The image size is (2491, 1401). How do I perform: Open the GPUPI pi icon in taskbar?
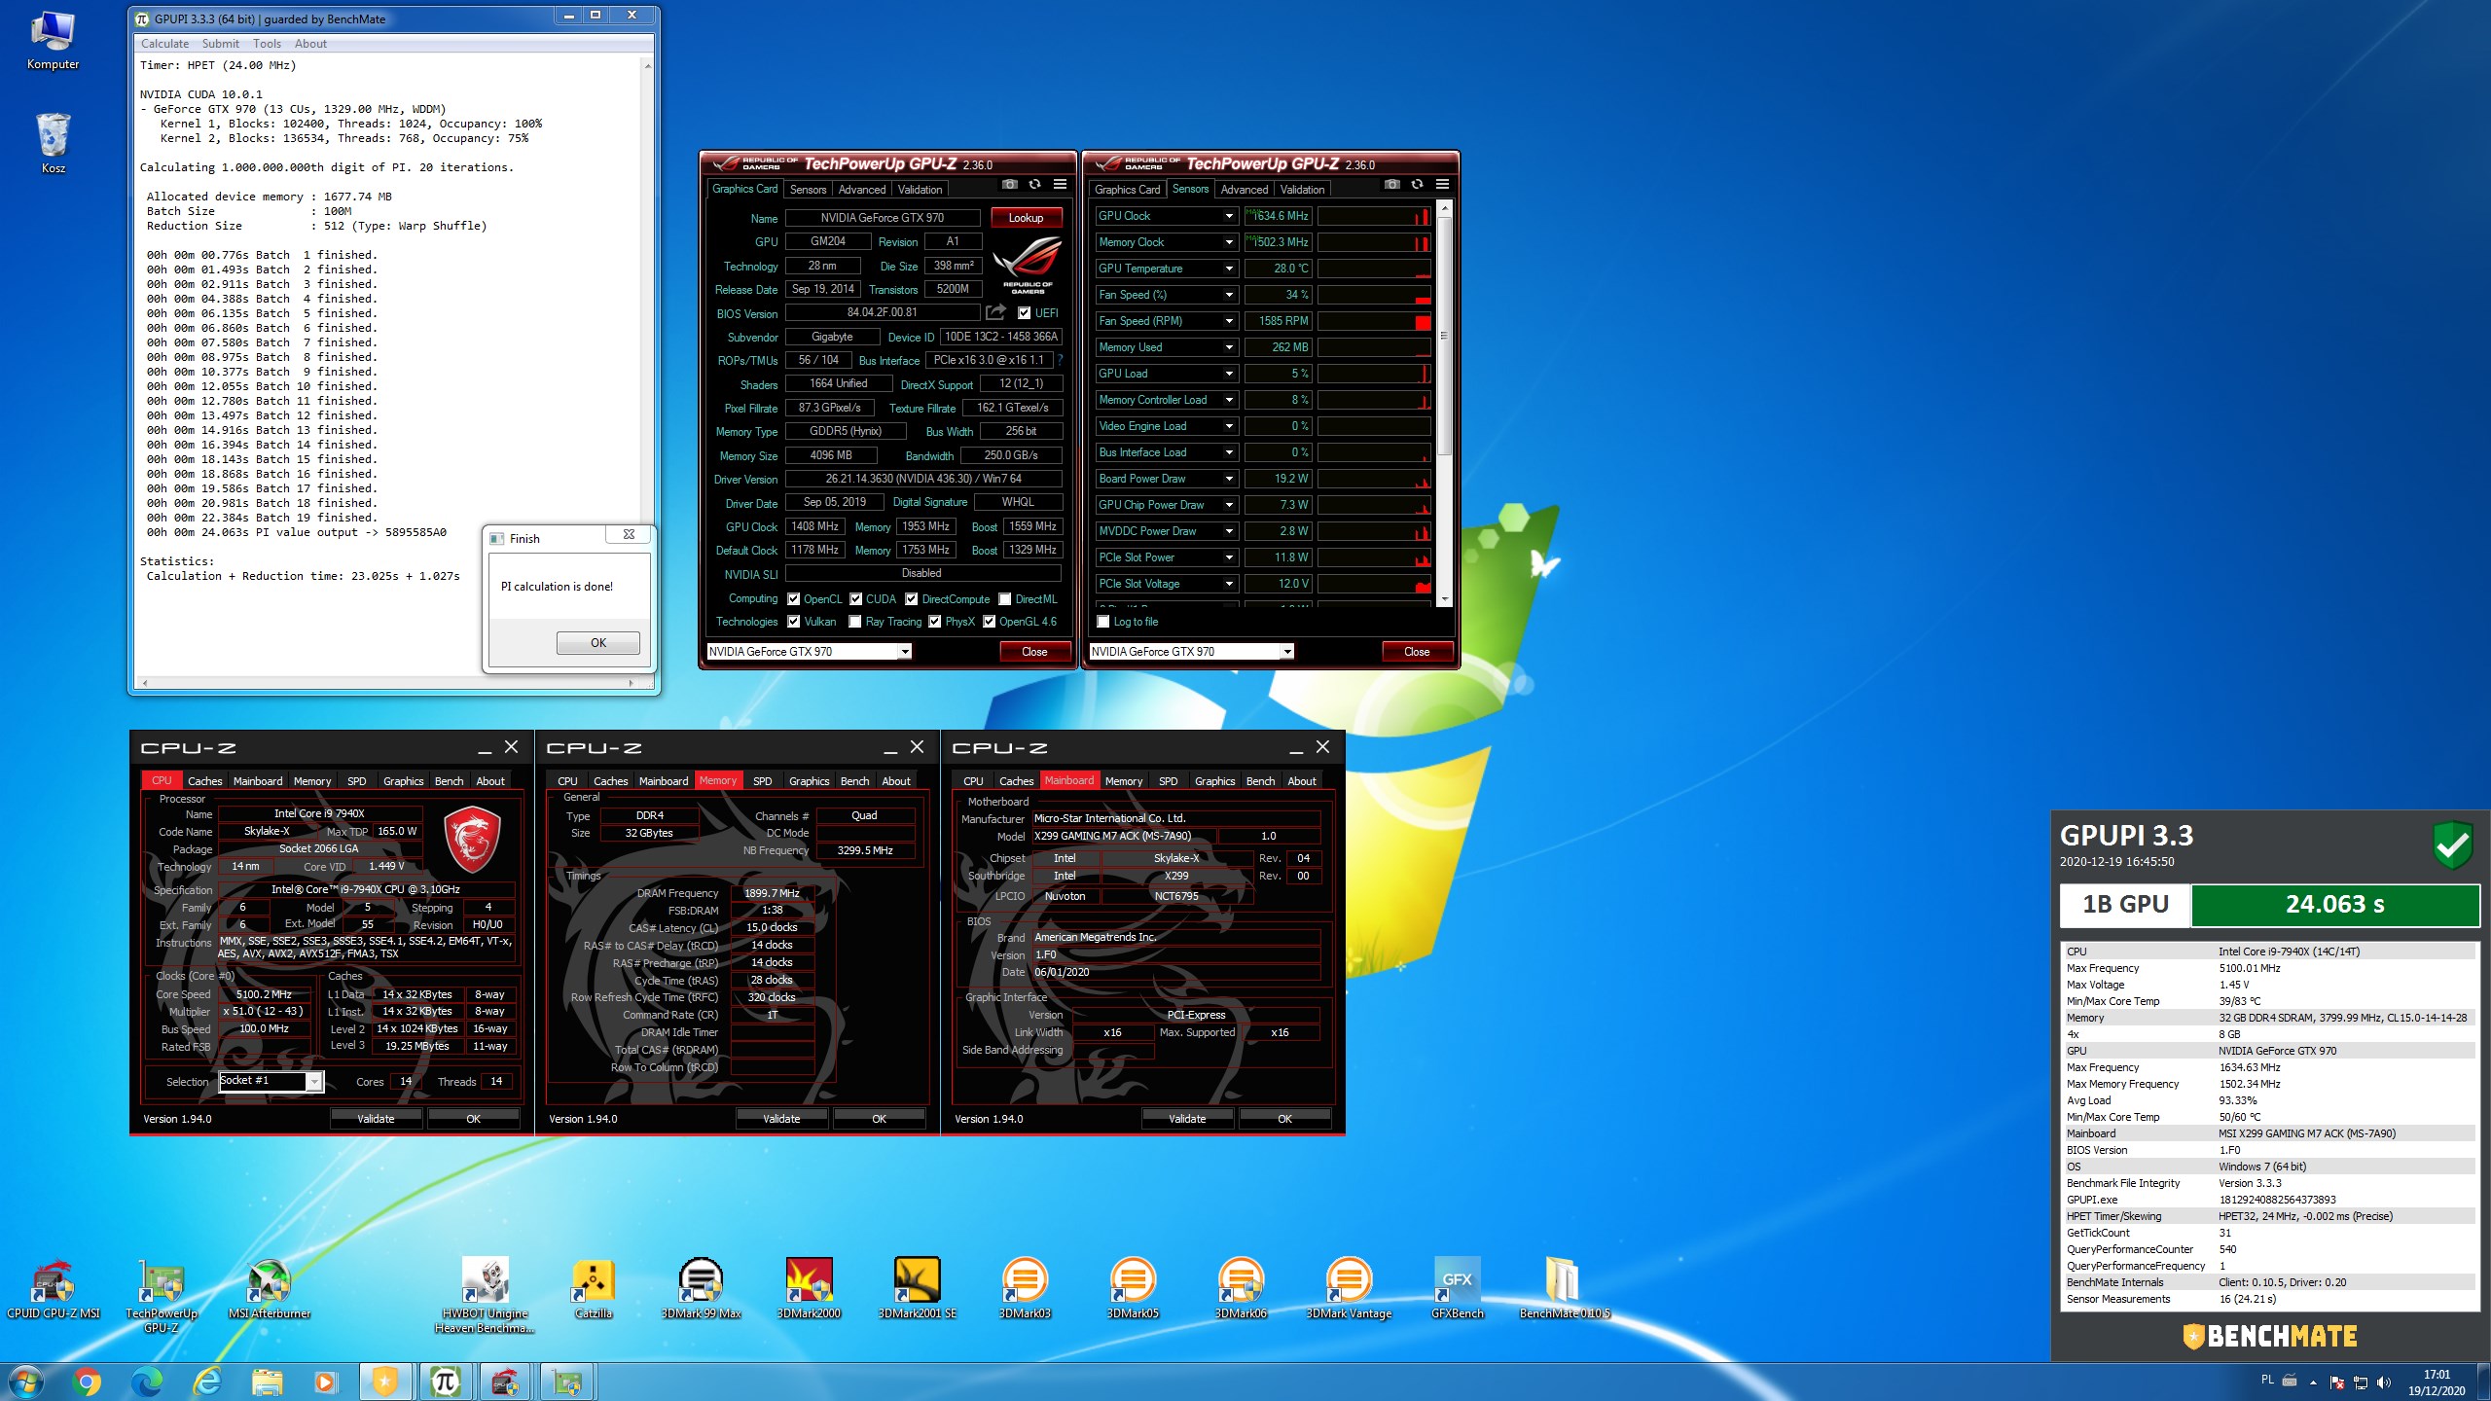445,1382
